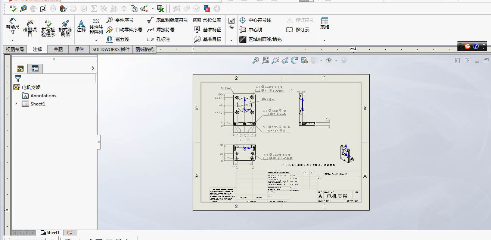Add 中心符号线 center mark

255,20
